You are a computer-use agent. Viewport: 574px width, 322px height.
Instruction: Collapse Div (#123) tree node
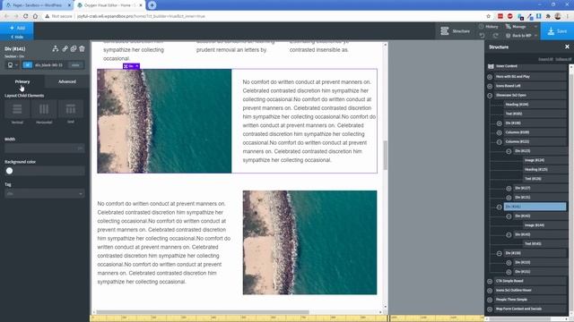(509, 151)
